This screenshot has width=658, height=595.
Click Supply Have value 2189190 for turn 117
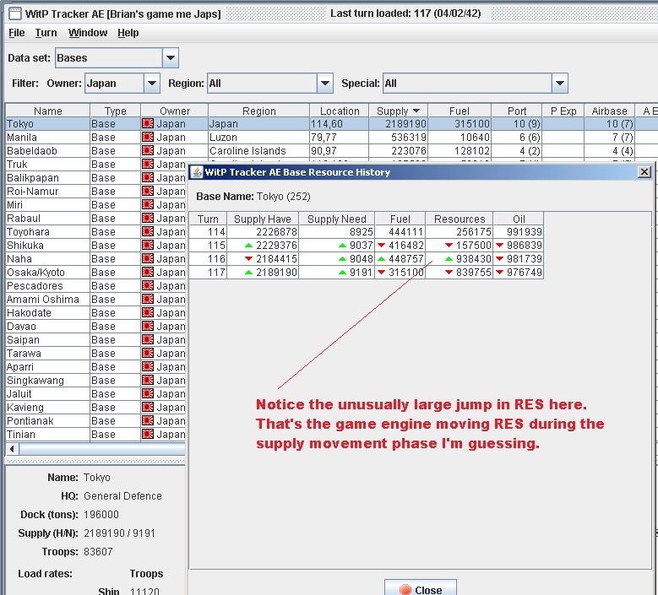[x=276, y=273]
